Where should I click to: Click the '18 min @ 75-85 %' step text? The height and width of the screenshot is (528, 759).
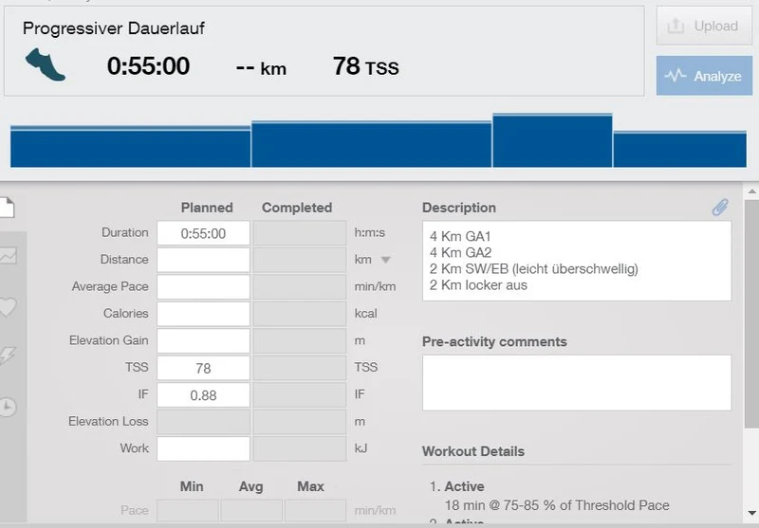pyautogui.click(x=557, y=505)
